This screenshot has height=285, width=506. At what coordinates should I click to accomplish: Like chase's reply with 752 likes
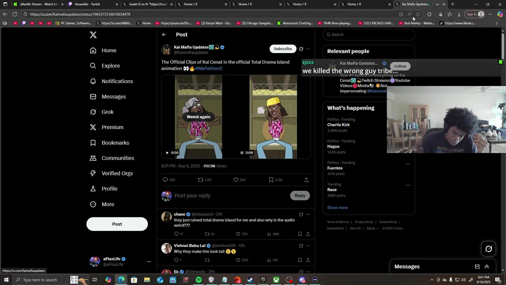tap(238, 234)
